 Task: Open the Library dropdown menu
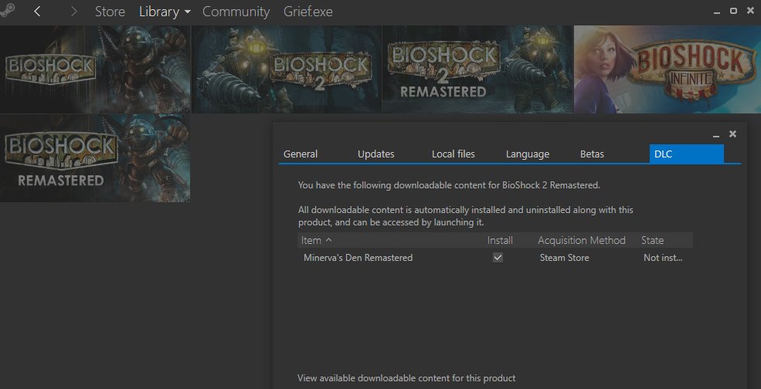click(165, 11)
